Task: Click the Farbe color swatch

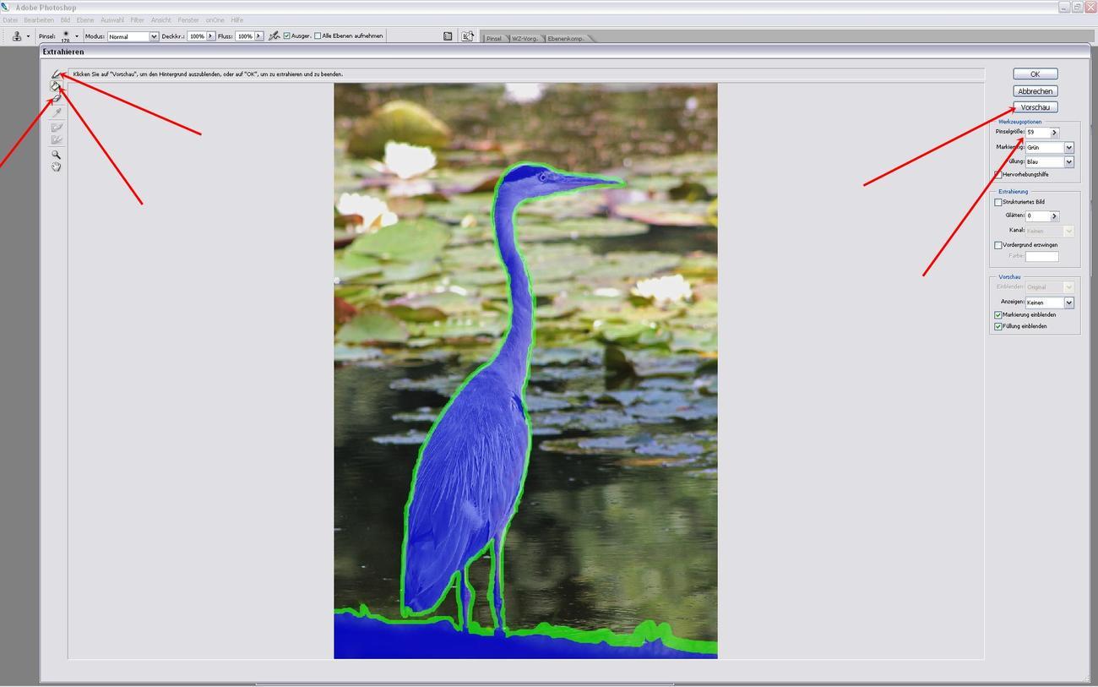Action: point(1041,256)
